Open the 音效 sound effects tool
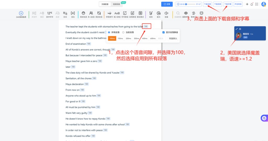The height and width of the screenshot is (141, 268). (151, 14)
